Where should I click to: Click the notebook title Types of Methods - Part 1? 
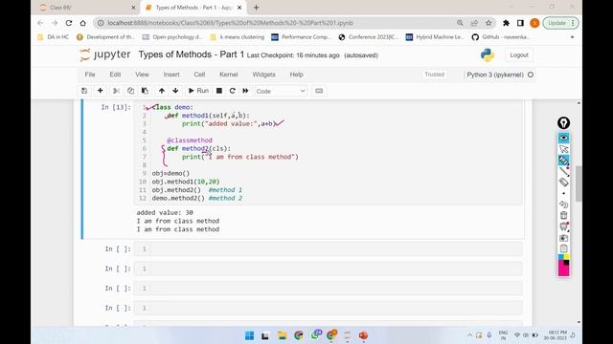(x=192, y=54)
